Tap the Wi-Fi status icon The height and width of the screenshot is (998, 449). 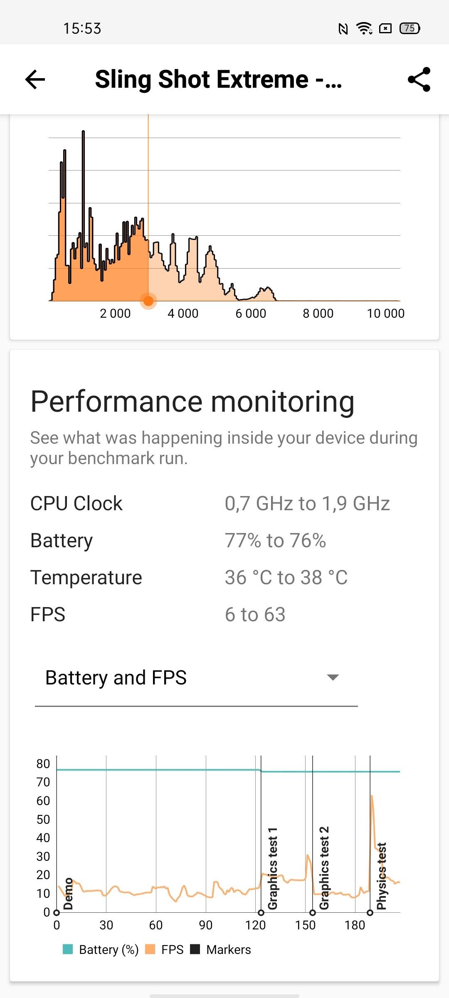pyautogui.click(x=364, y=29)
